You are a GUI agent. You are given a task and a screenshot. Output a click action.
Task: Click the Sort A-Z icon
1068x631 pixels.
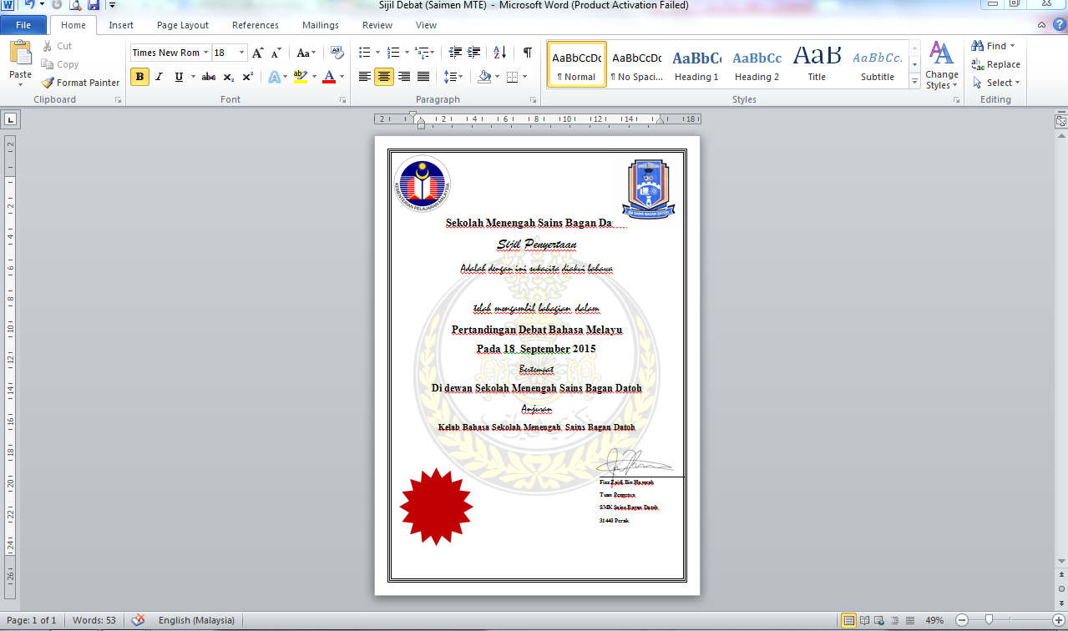coord(499,53)
